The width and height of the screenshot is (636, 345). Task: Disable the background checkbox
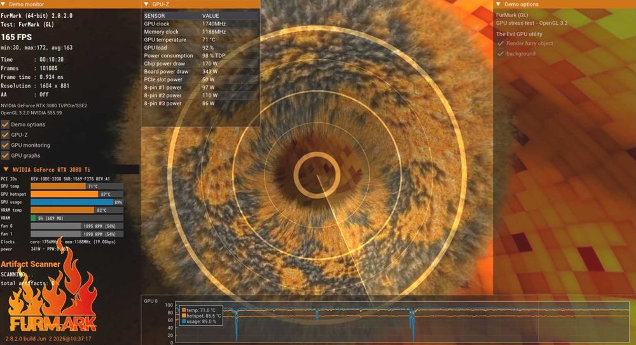500,53
